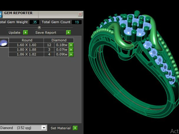Click the round gem preview thumbnail

[4, 43]
